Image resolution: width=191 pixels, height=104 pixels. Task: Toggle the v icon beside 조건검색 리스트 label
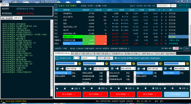coord(57,58)
